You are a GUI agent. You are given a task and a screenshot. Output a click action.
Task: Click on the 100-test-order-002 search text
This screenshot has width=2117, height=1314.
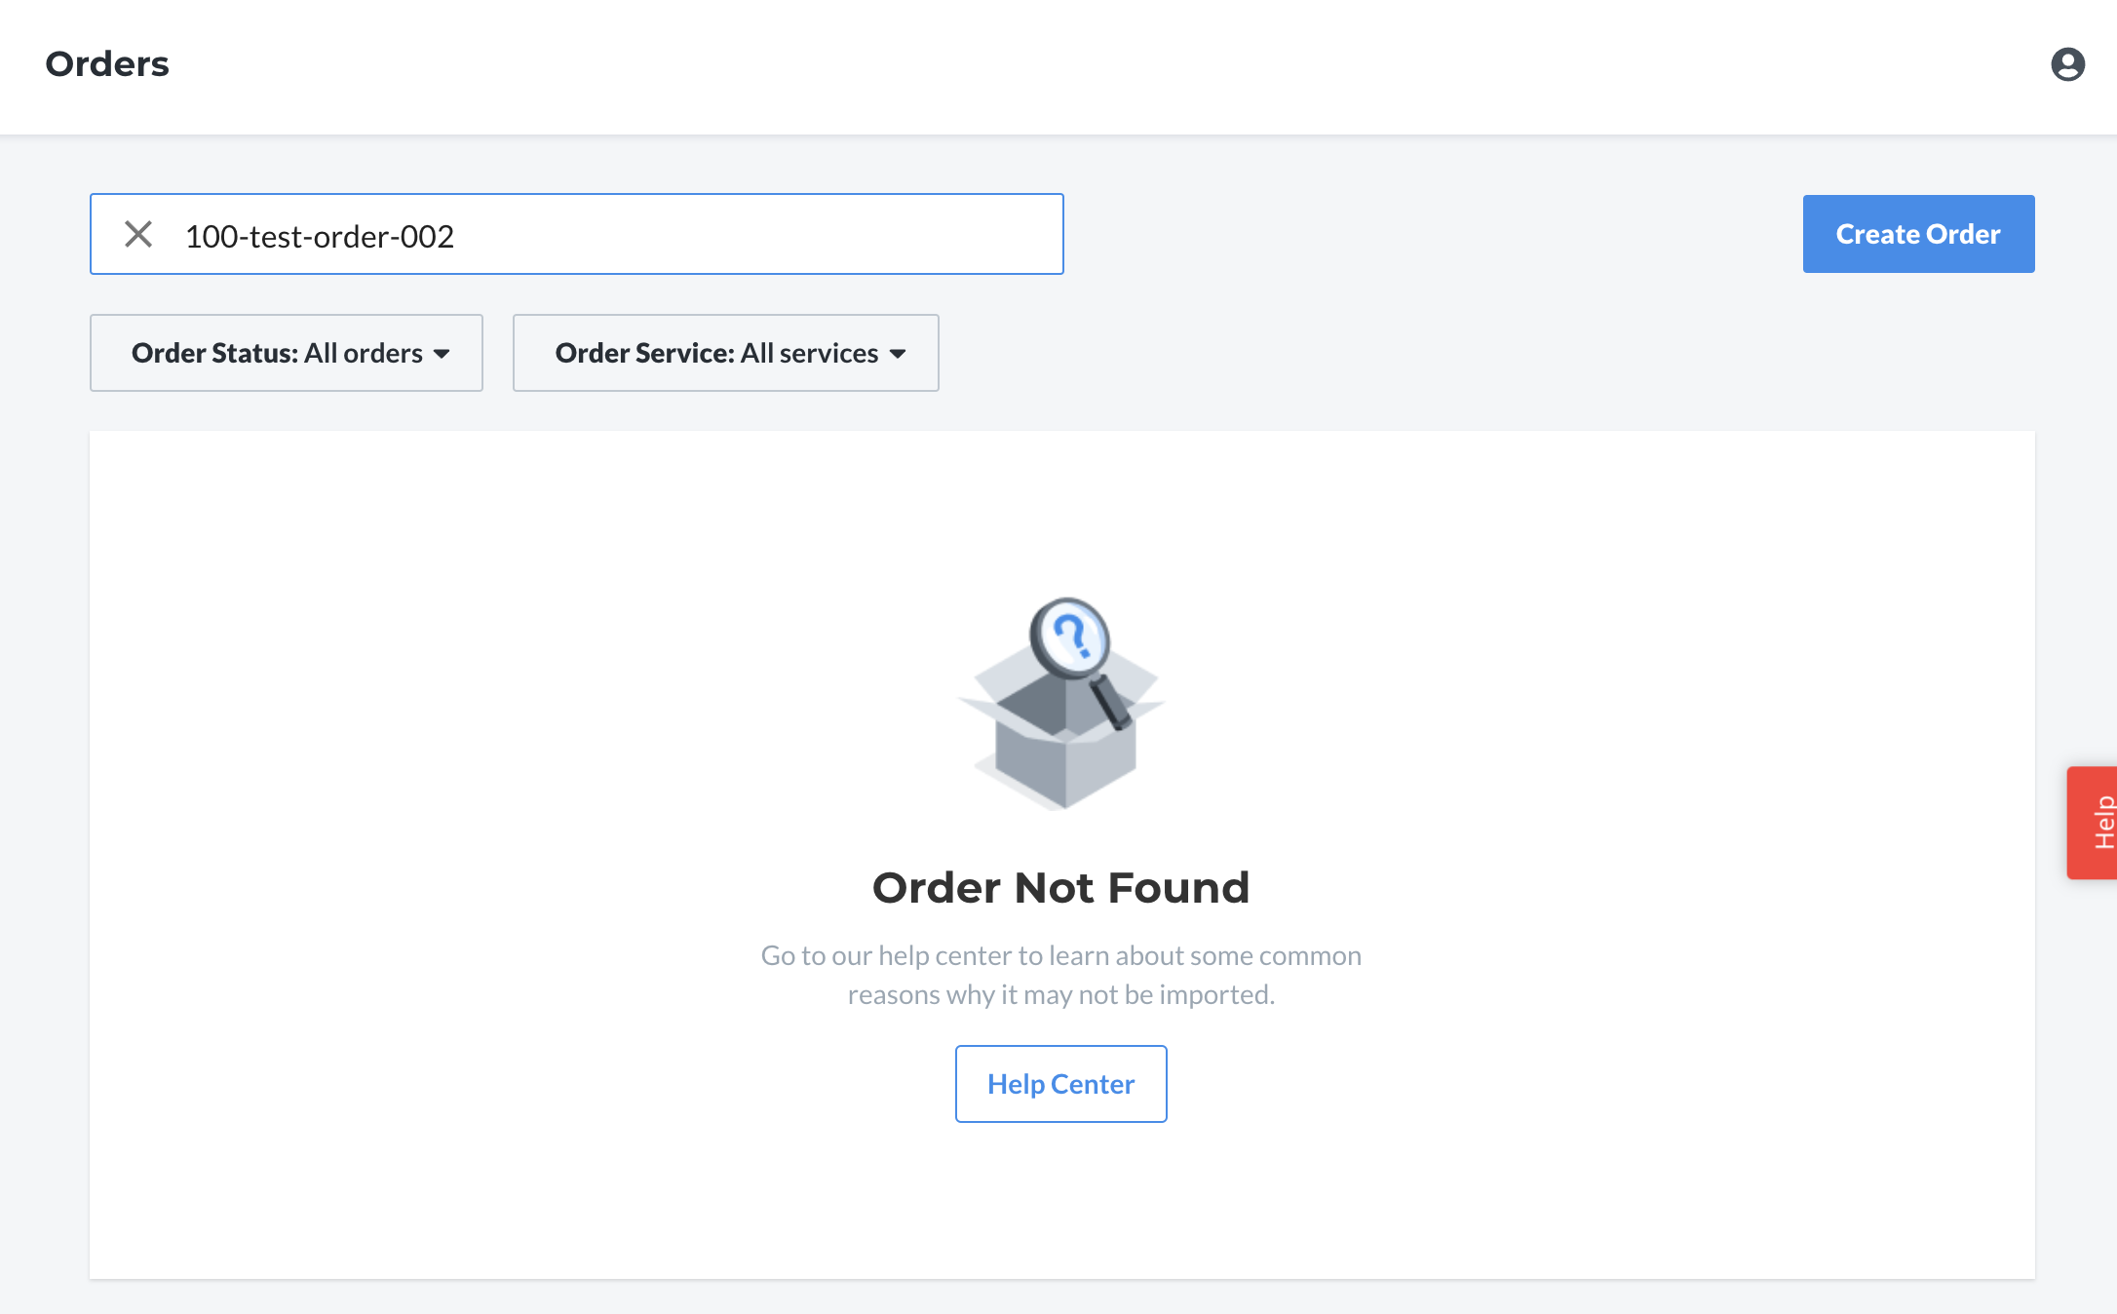click(x=320, y=236)
